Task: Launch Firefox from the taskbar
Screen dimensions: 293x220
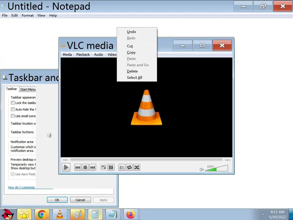Action: [130, 214]
